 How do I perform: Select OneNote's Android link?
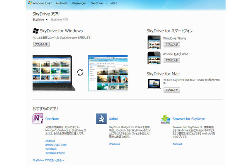pyautogui.click(x=50, y=141)
